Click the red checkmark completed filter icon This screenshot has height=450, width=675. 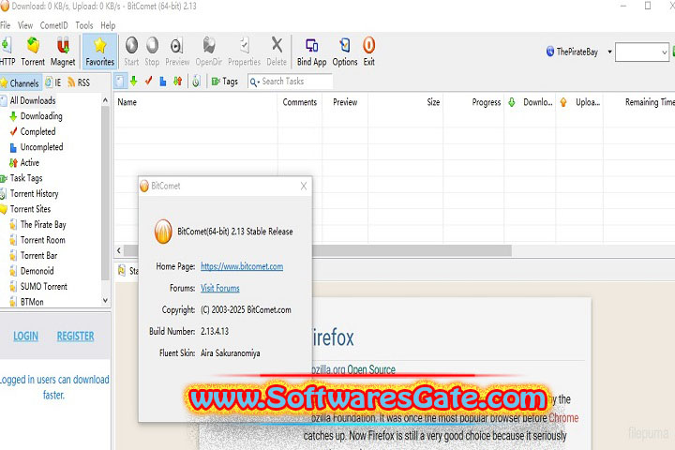point(148,81)
